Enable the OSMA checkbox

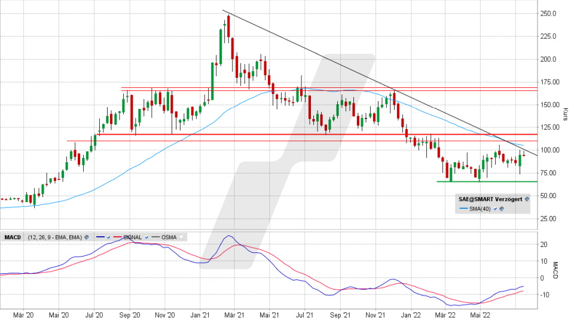pos(181,237)
